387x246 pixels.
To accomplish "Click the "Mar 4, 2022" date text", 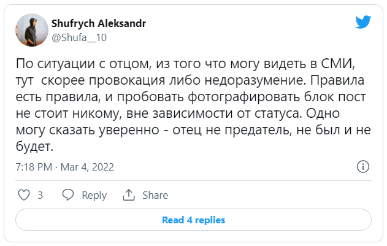I will (x=87, y=167).
